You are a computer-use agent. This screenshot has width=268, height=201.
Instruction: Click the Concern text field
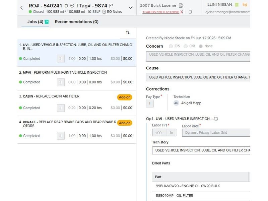pyautogui.click(x=198, y=56)
